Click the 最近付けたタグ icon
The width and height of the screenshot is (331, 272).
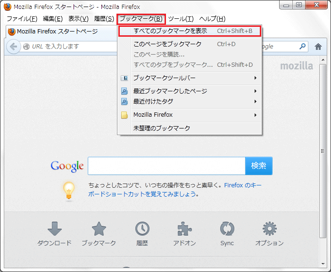tap(124, 102)
